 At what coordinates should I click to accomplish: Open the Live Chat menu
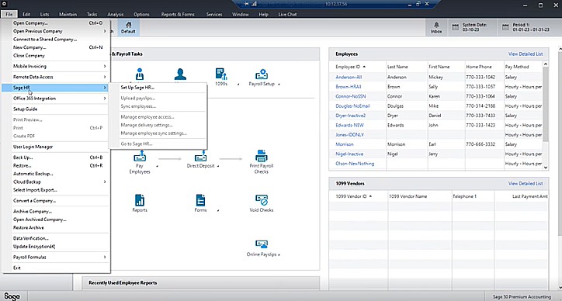(x=287, y=14)
